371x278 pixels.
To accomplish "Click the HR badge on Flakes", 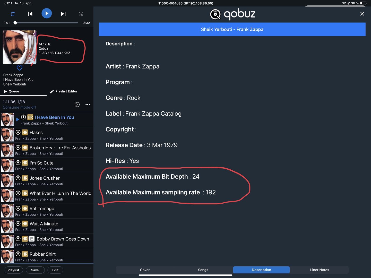I will click(25, 132).
